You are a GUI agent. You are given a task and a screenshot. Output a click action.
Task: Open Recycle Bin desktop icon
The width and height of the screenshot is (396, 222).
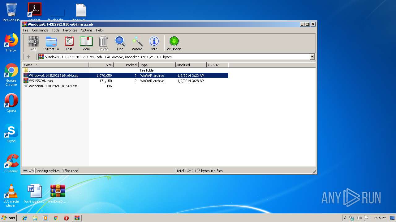[11, 12]
